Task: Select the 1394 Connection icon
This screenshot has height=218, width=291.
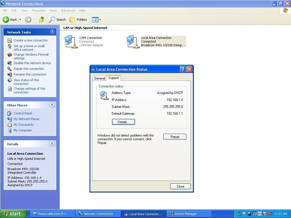Action: click(71, 41)
